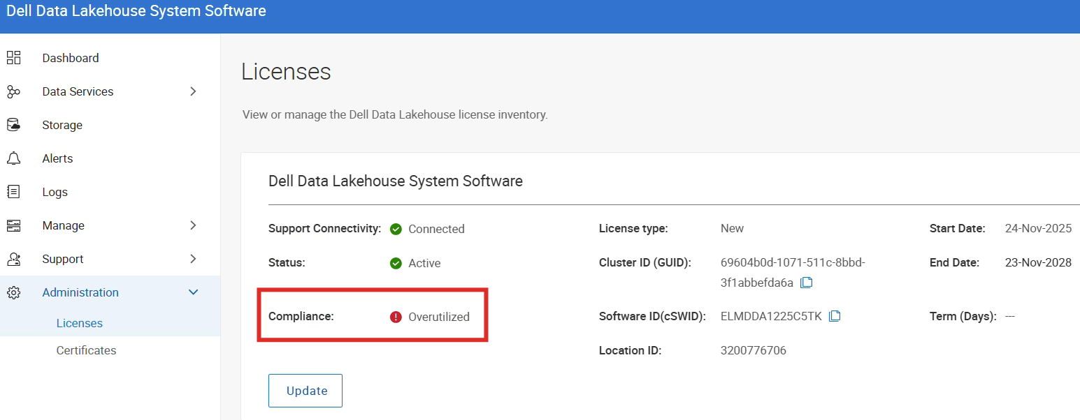
Task: Click the license inventory description text
Action: click(x=395, y=114)
